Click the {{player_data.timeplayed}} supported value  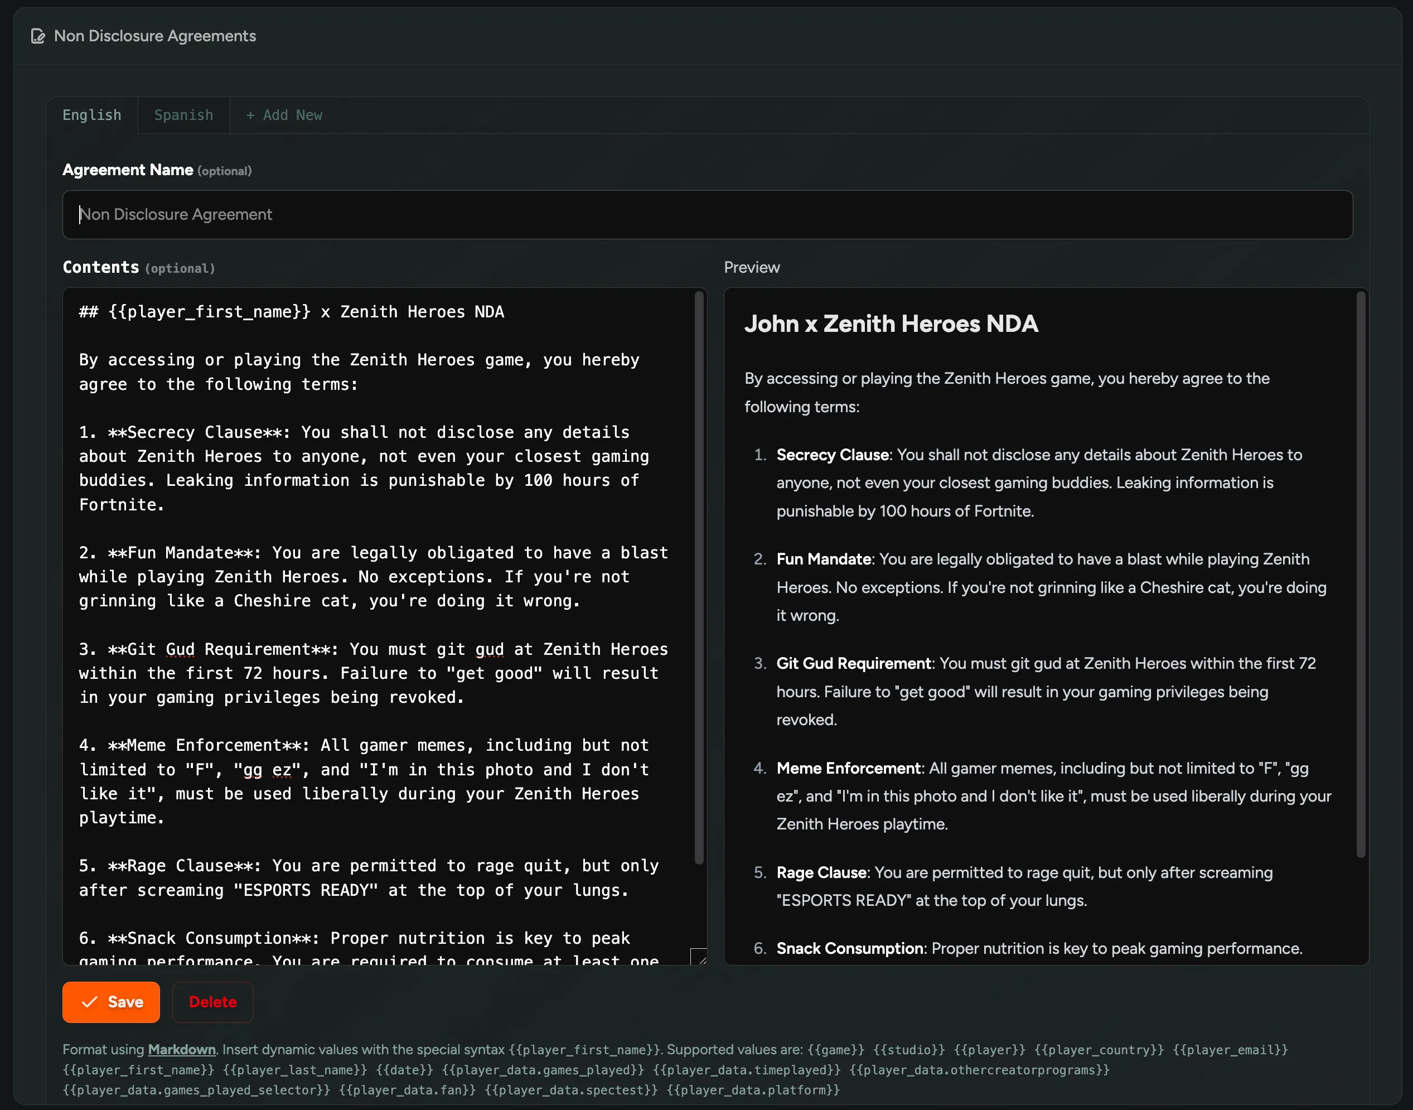point(747,1070)
